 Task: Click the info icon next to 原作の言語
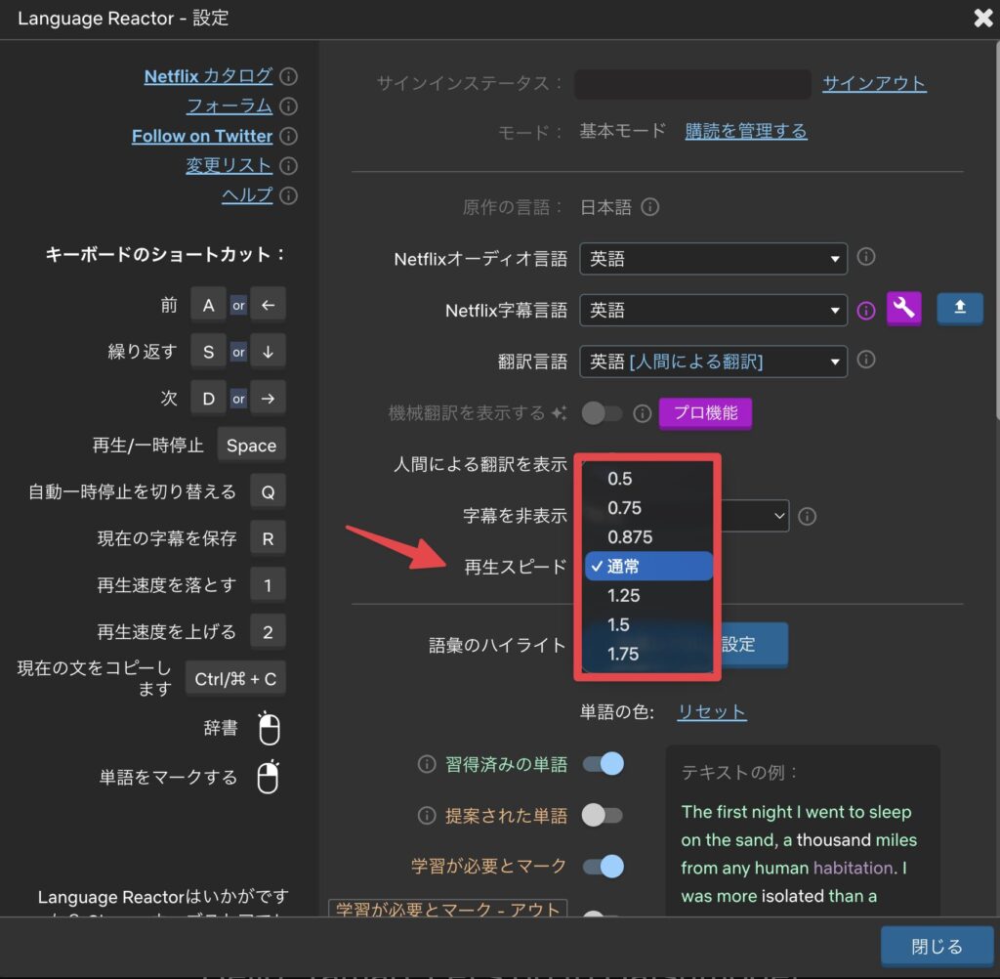click(x=650, y=207)
